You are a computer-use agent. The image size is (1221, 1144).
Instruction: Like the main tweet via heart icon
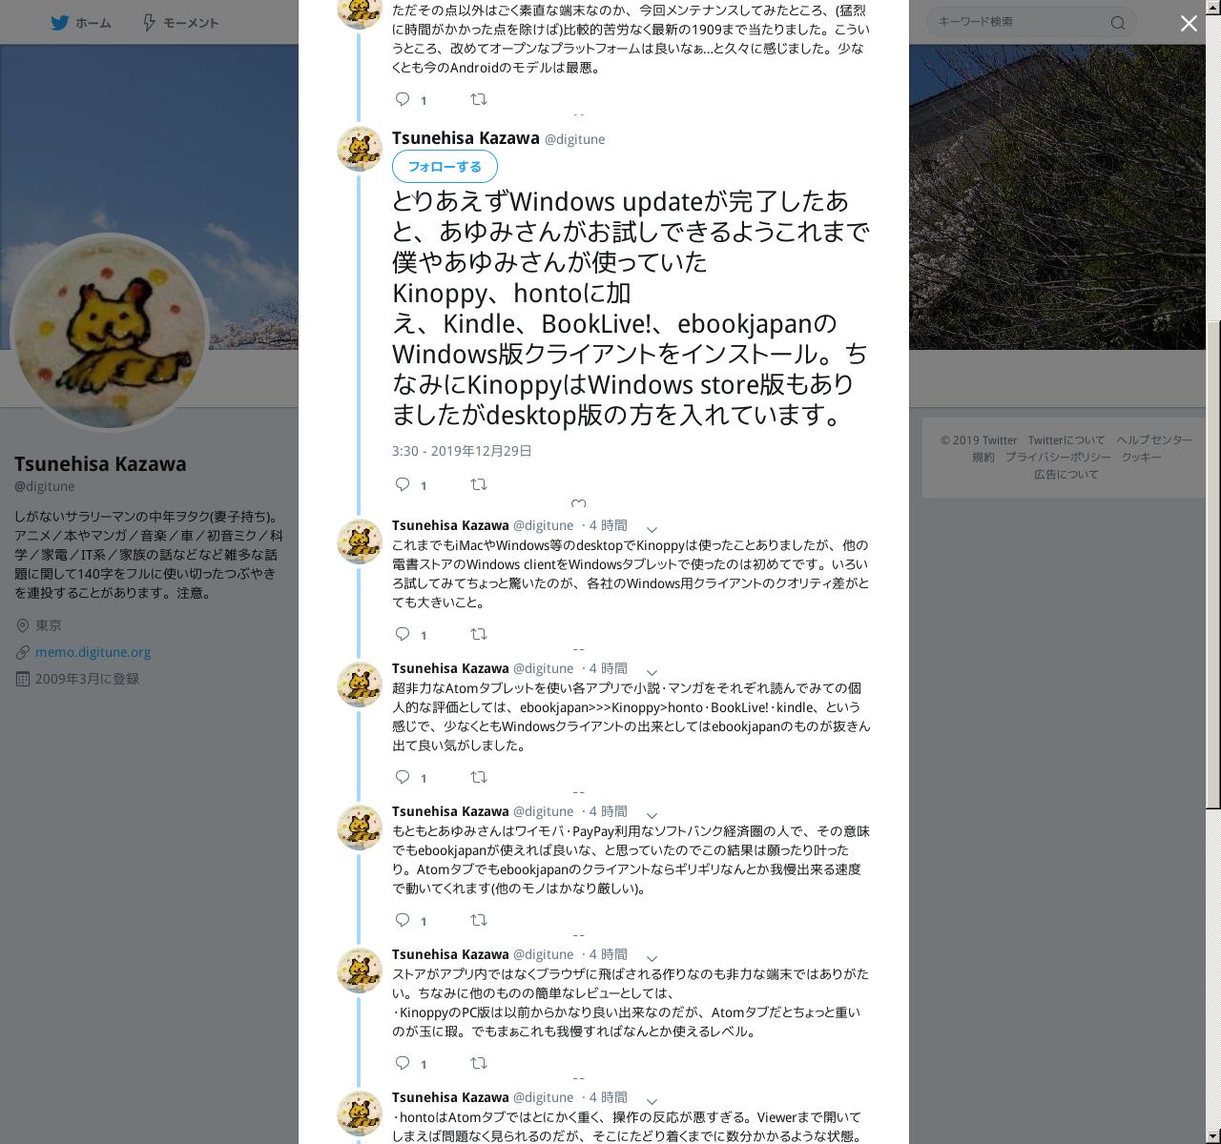[578, 503]
